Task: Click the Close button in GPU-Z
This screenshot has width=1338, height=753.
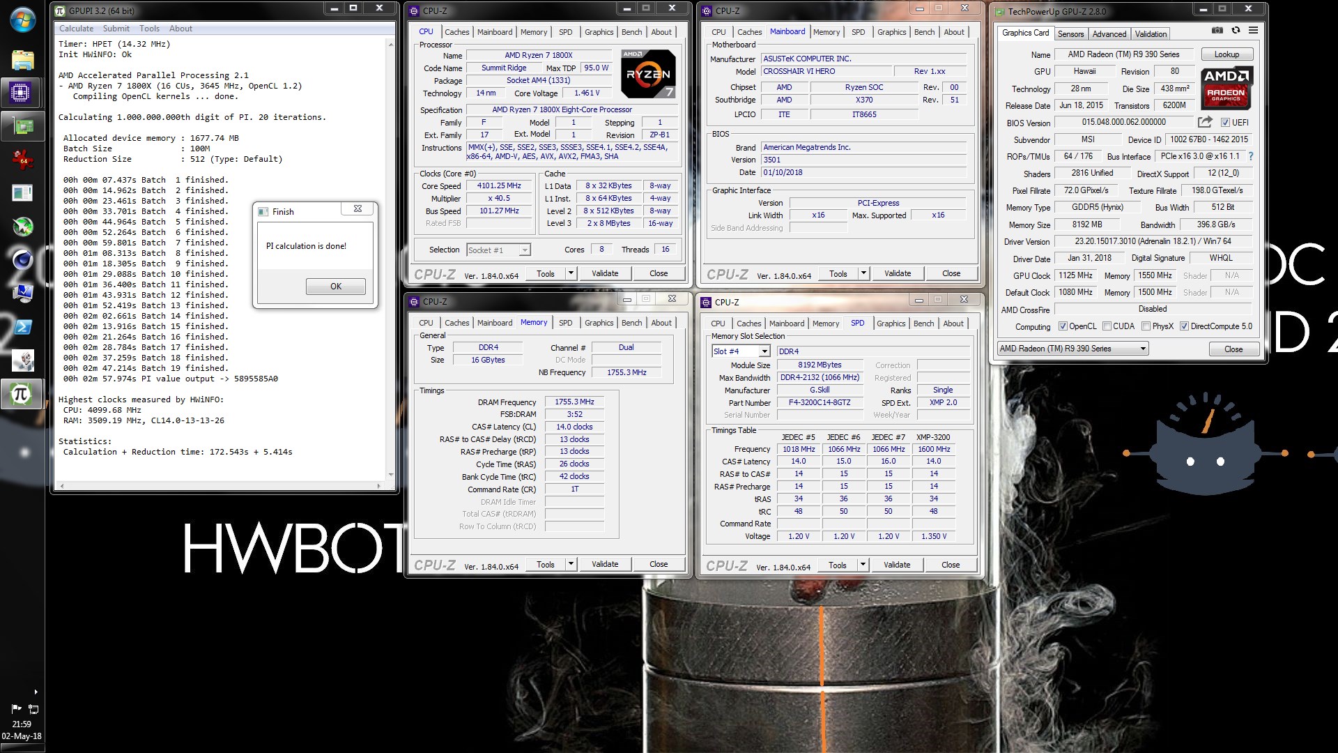Action: [x=1233, y=349]
